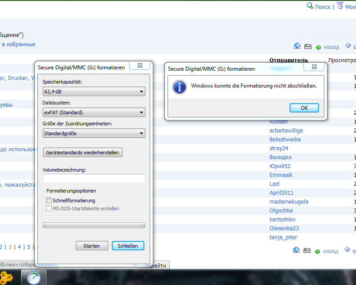Go to page 4 of the topic list
This screenshot has width=356, height=285.
(19, 247)
